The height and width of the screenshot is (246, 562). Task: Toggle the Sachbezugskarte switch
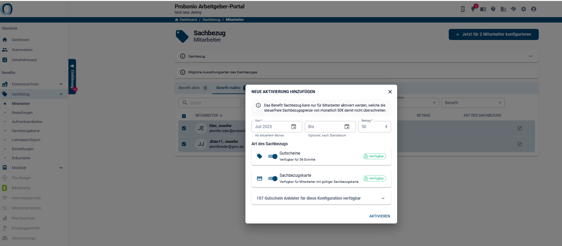(272, 178)
